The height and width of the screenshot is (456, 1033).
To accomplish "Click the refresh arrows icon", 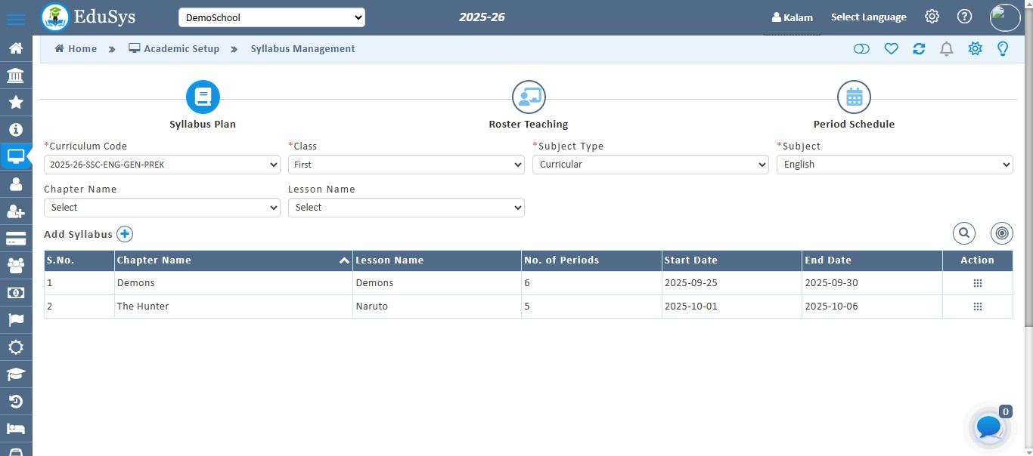I will (x=919, y=49).
